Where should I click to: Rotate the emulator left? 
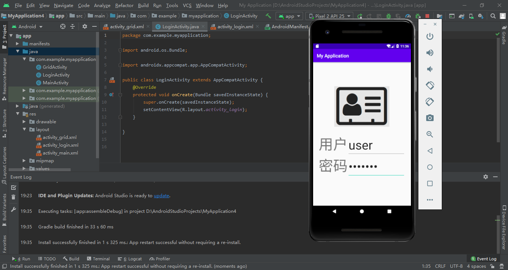430,85
